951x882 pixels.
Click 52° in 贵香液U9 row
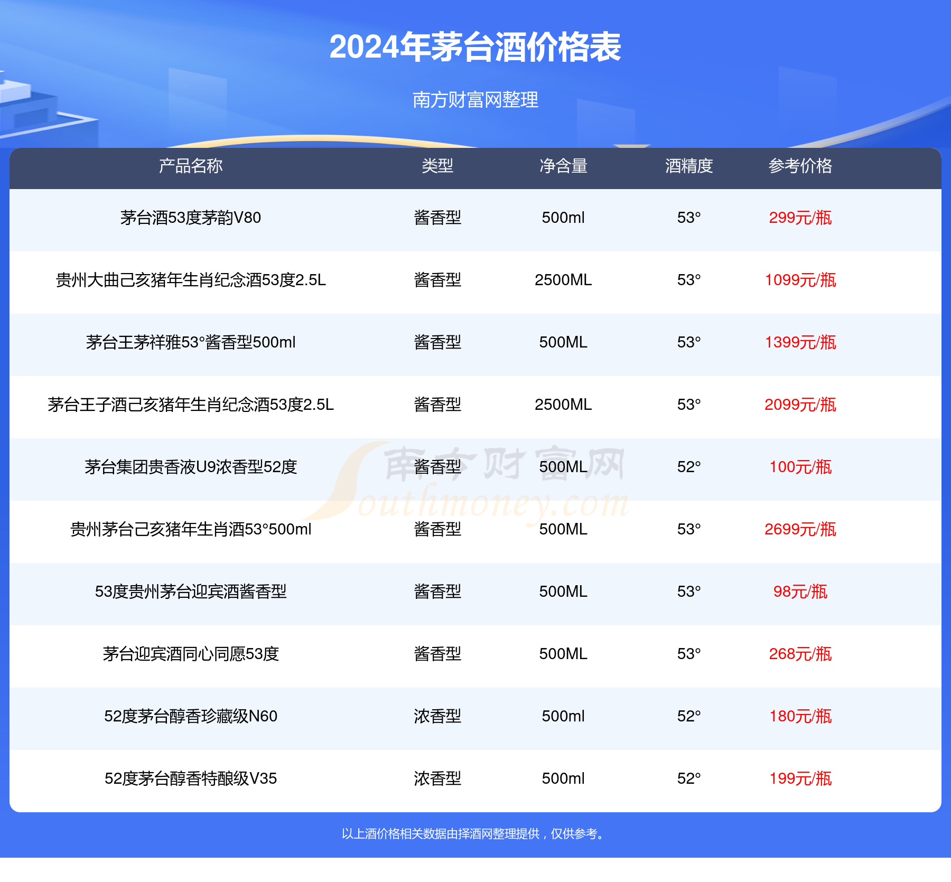[689, 467]
